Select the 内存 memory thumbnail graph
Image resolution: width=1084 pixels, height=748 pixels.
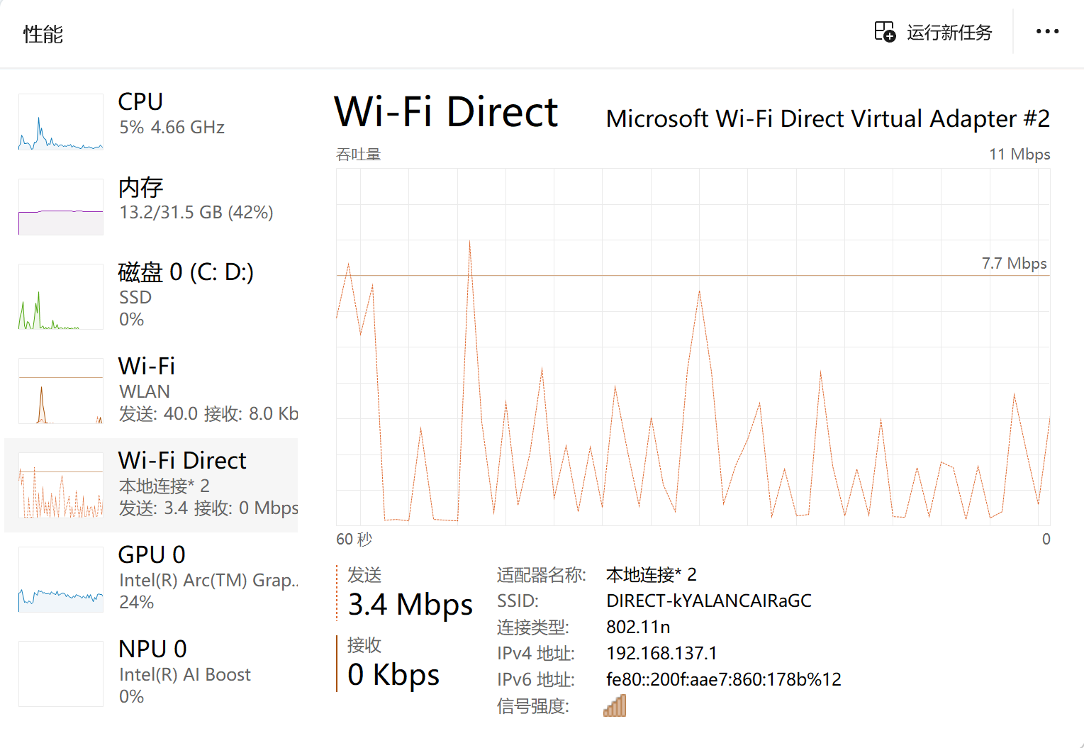(x=61, y=207)
